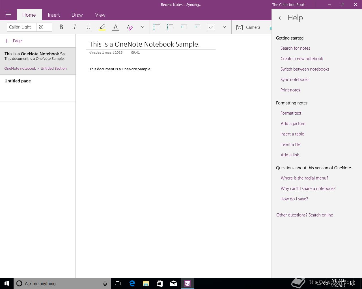
Task: Click the font size box showing 20
Action: coord(44,27)
